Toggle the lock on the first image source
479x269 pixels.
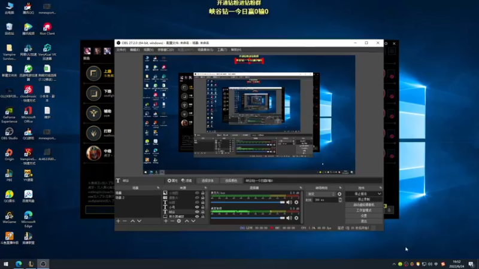pyautogui.click(x=203, y=193)
